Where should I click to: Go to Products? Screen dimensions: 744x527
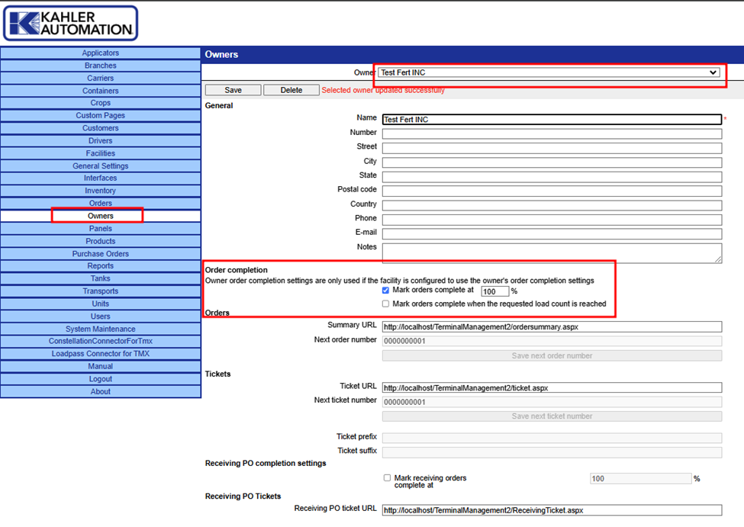pos(100,241)
